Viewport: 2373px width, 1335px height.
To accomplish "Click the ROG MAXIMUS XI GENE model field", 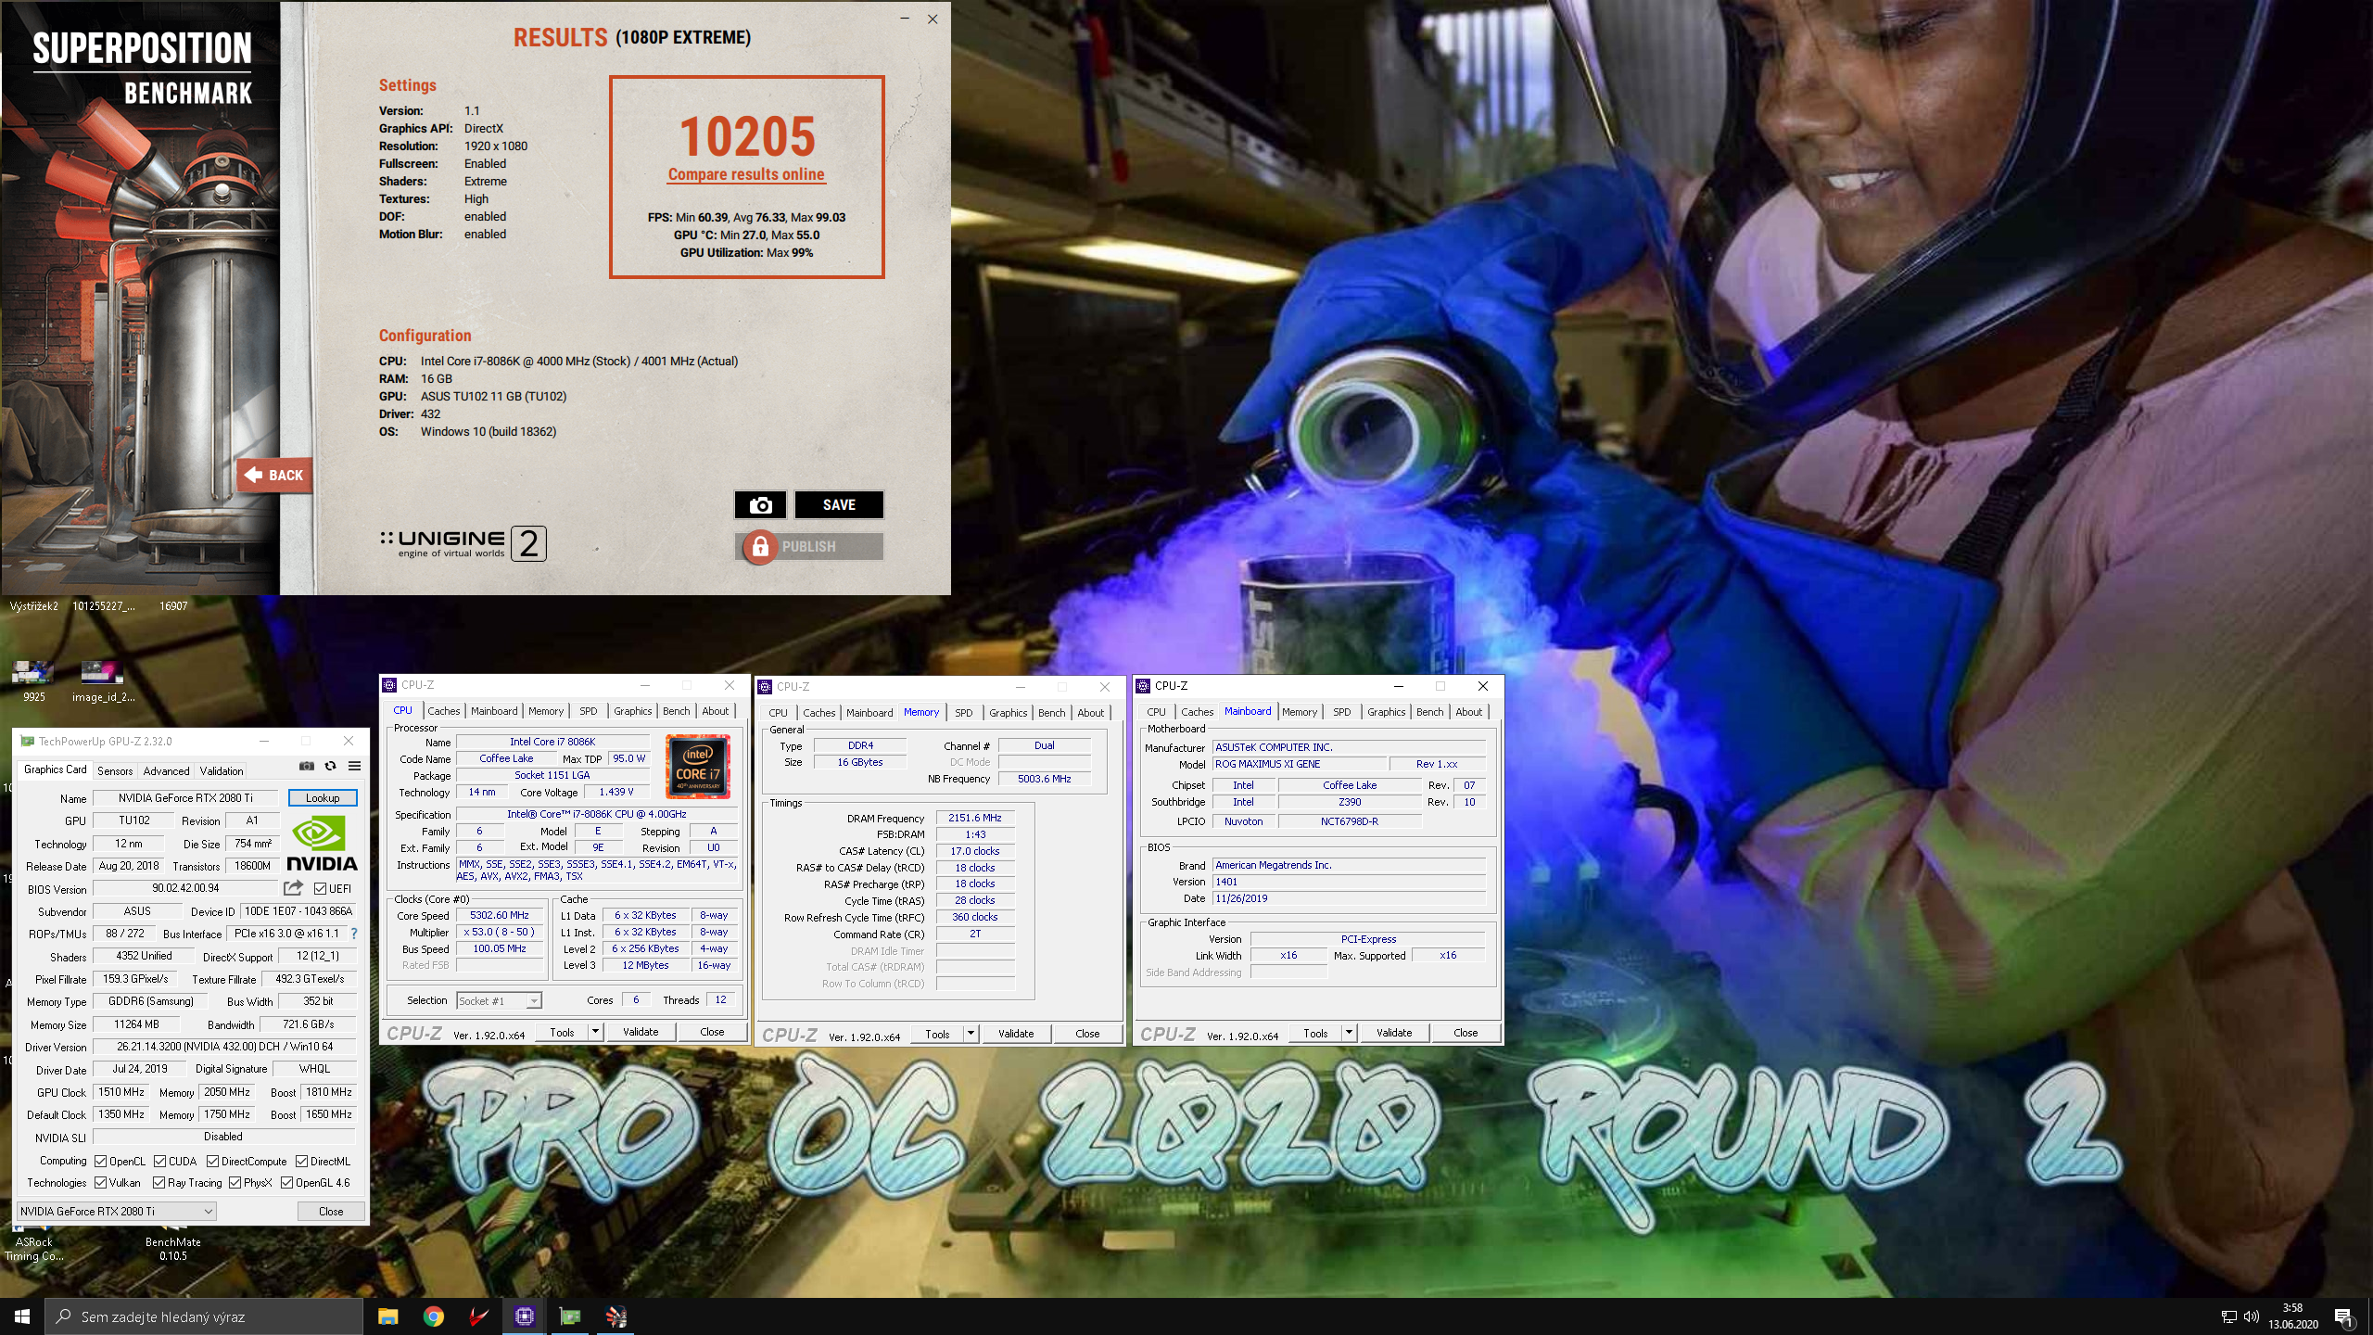I will click(x=1300, y=764).
